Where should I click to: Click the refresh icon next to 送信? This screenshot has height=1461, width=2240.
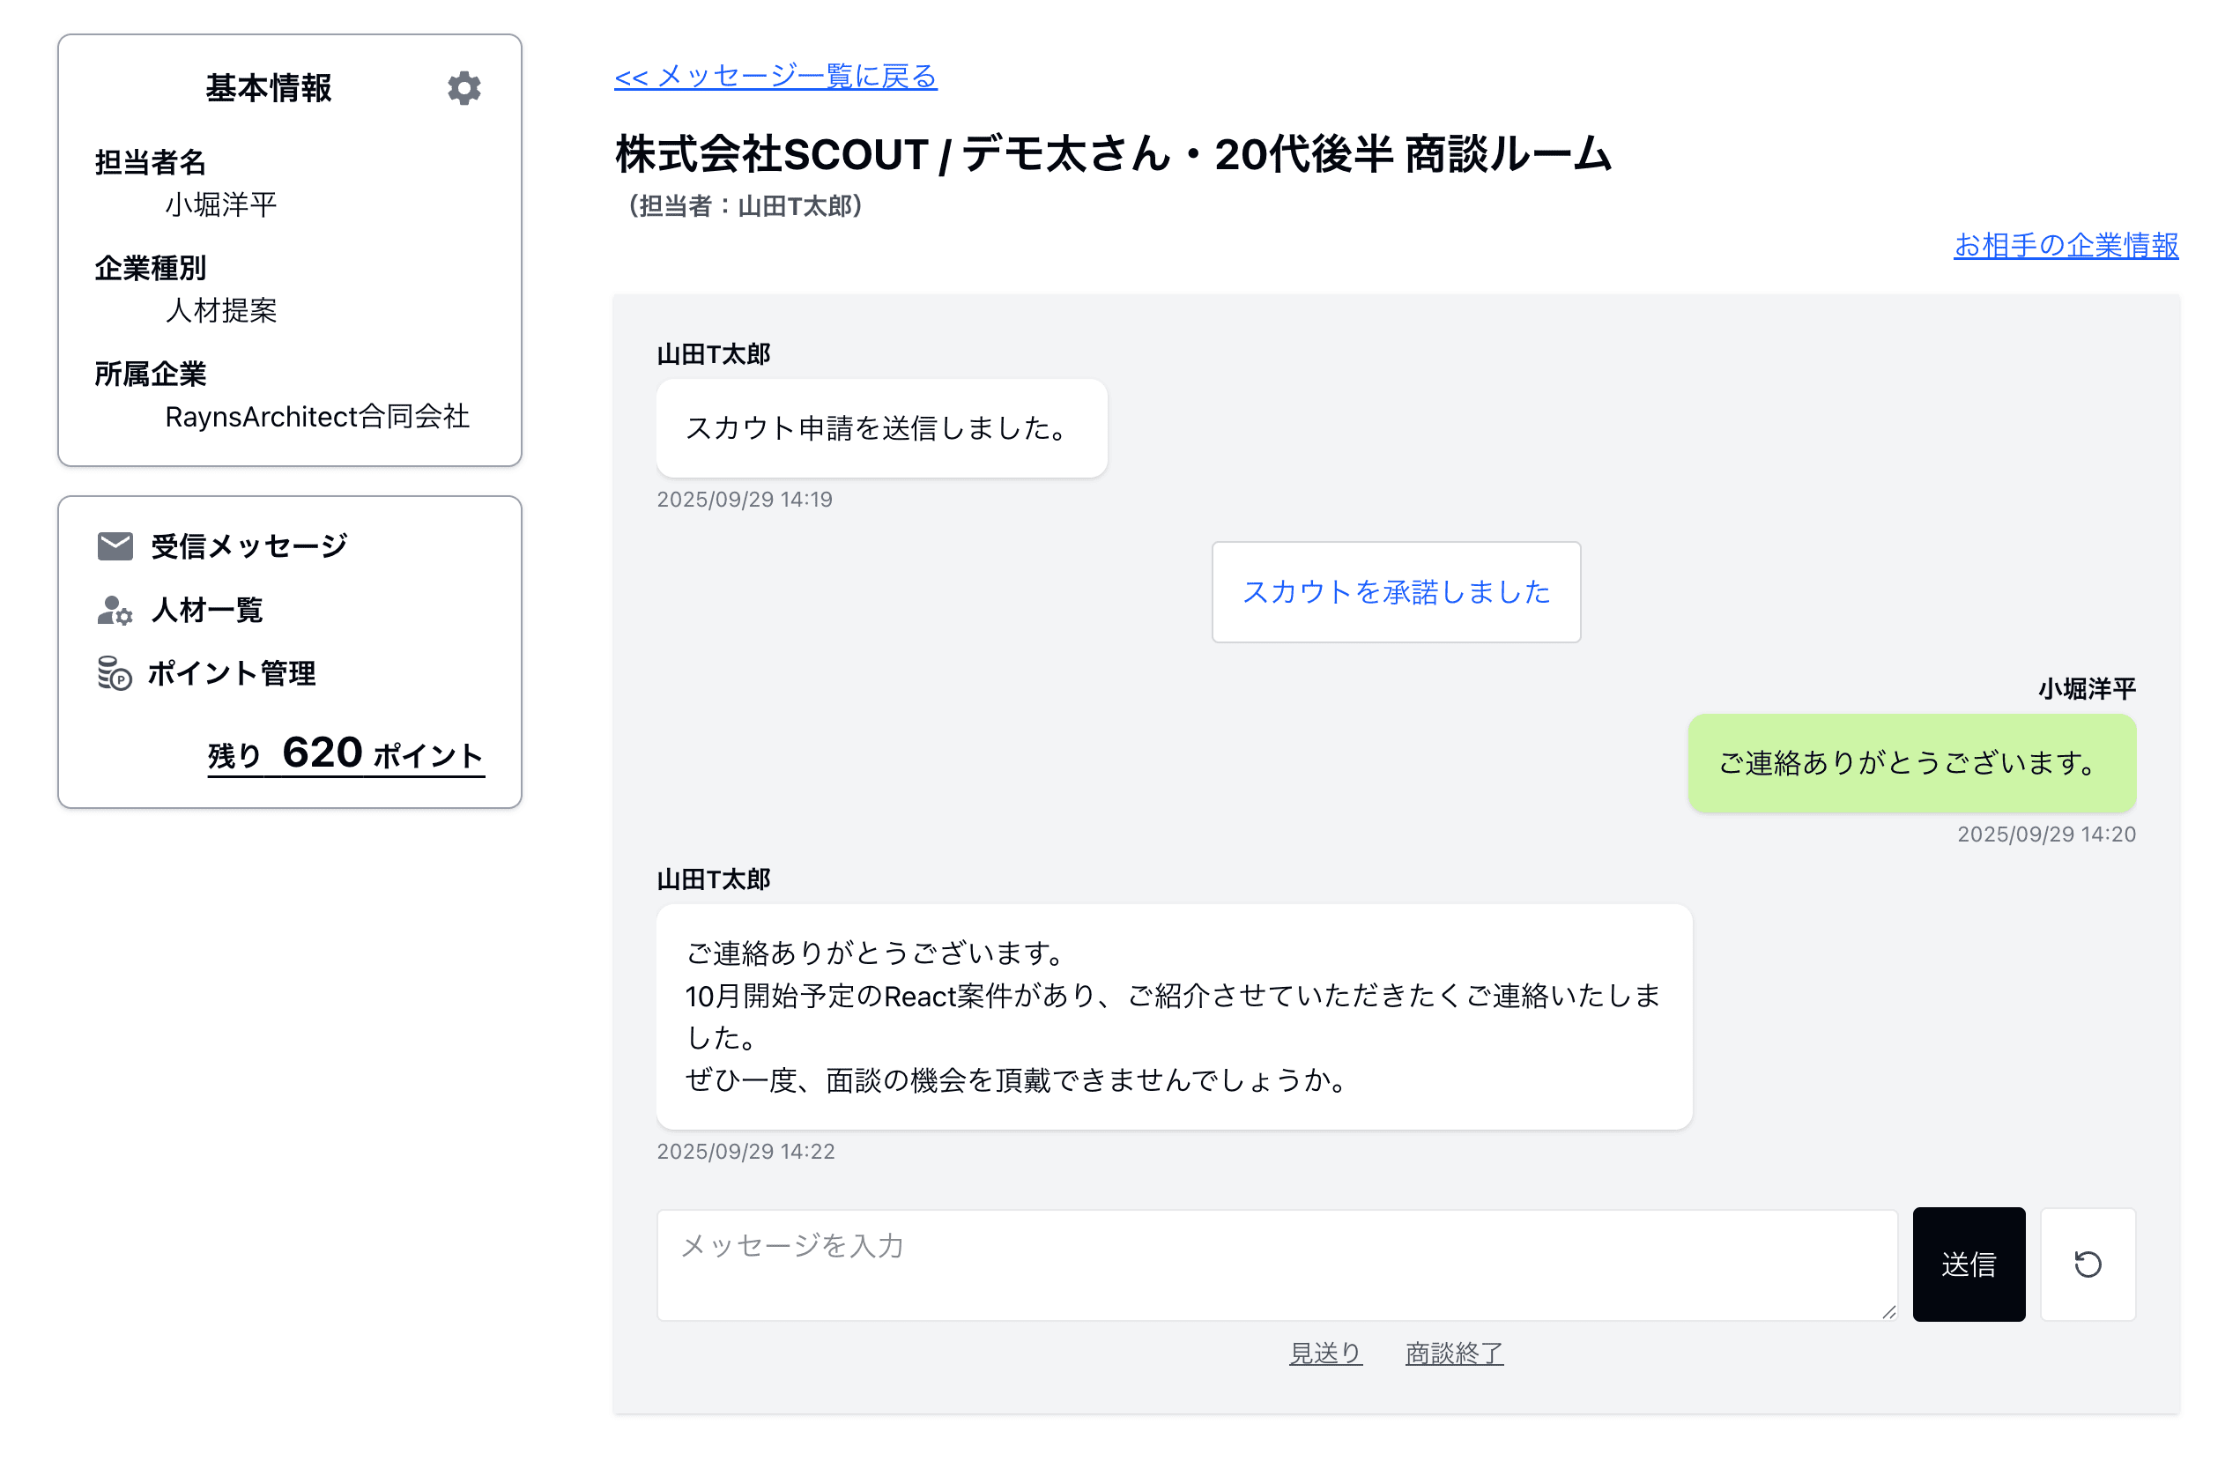pos(2088,1264)
